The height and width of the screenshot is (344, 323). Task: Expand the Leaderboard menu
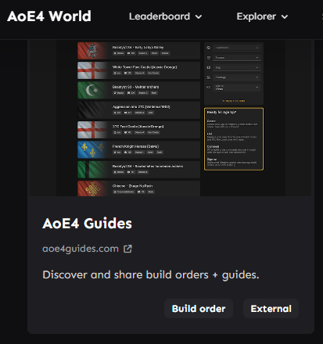(x=166, y=16)
